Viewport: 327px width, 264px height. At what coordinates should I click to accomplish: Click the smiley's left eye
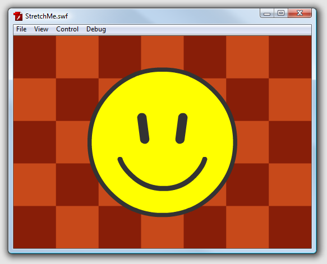pos(143,128)
